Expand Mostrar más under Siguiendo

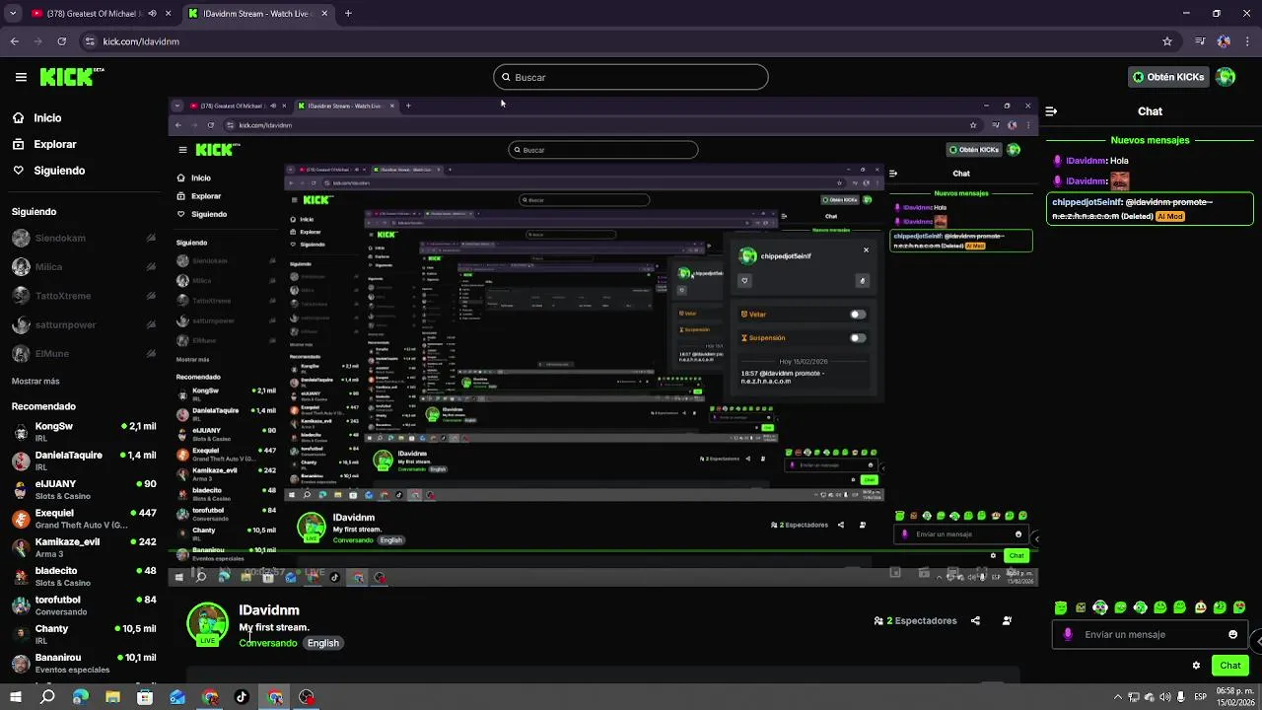35,381
